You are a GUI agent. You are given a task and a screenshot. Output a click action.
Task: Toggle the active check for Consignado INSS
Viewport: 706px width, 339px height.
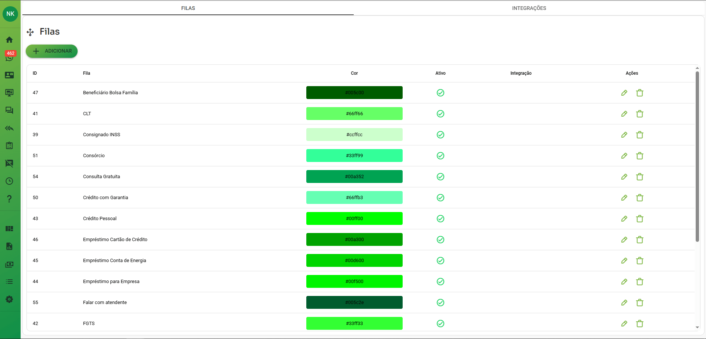pyautogui.click(x=440, y=135)
